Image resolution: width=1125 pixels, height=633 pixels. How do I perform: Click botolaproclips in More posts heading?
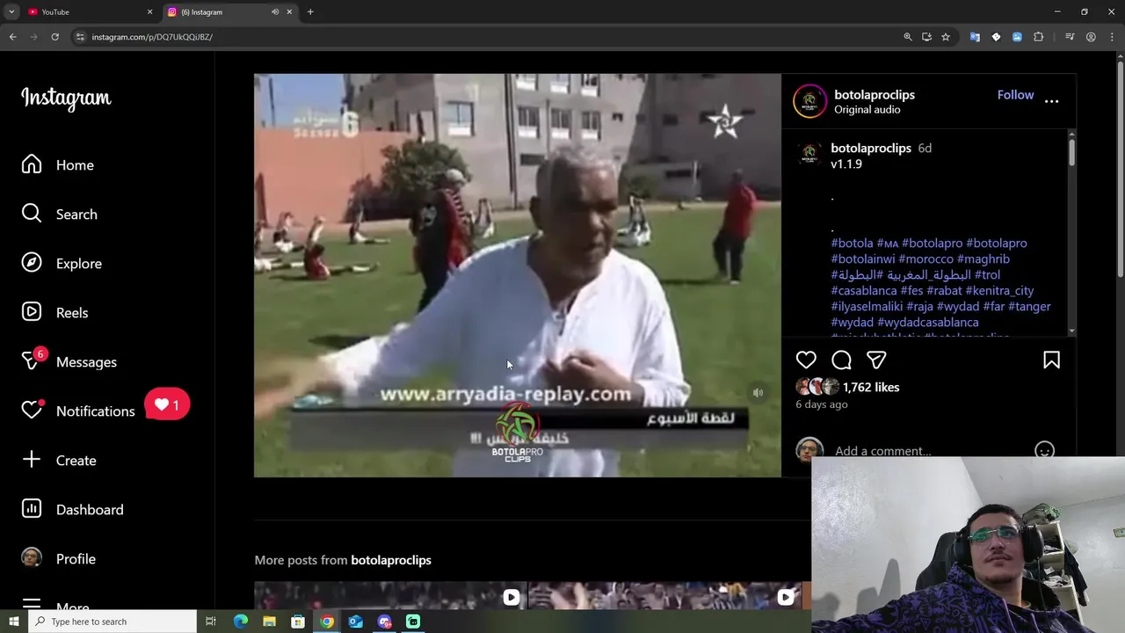pyautogui.click(x=391, y=560)
